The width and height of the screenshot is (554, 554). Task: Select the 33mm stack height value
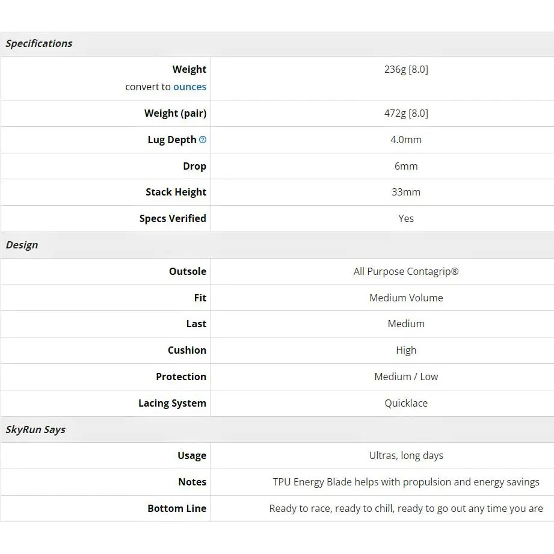[x=406, y=192]
